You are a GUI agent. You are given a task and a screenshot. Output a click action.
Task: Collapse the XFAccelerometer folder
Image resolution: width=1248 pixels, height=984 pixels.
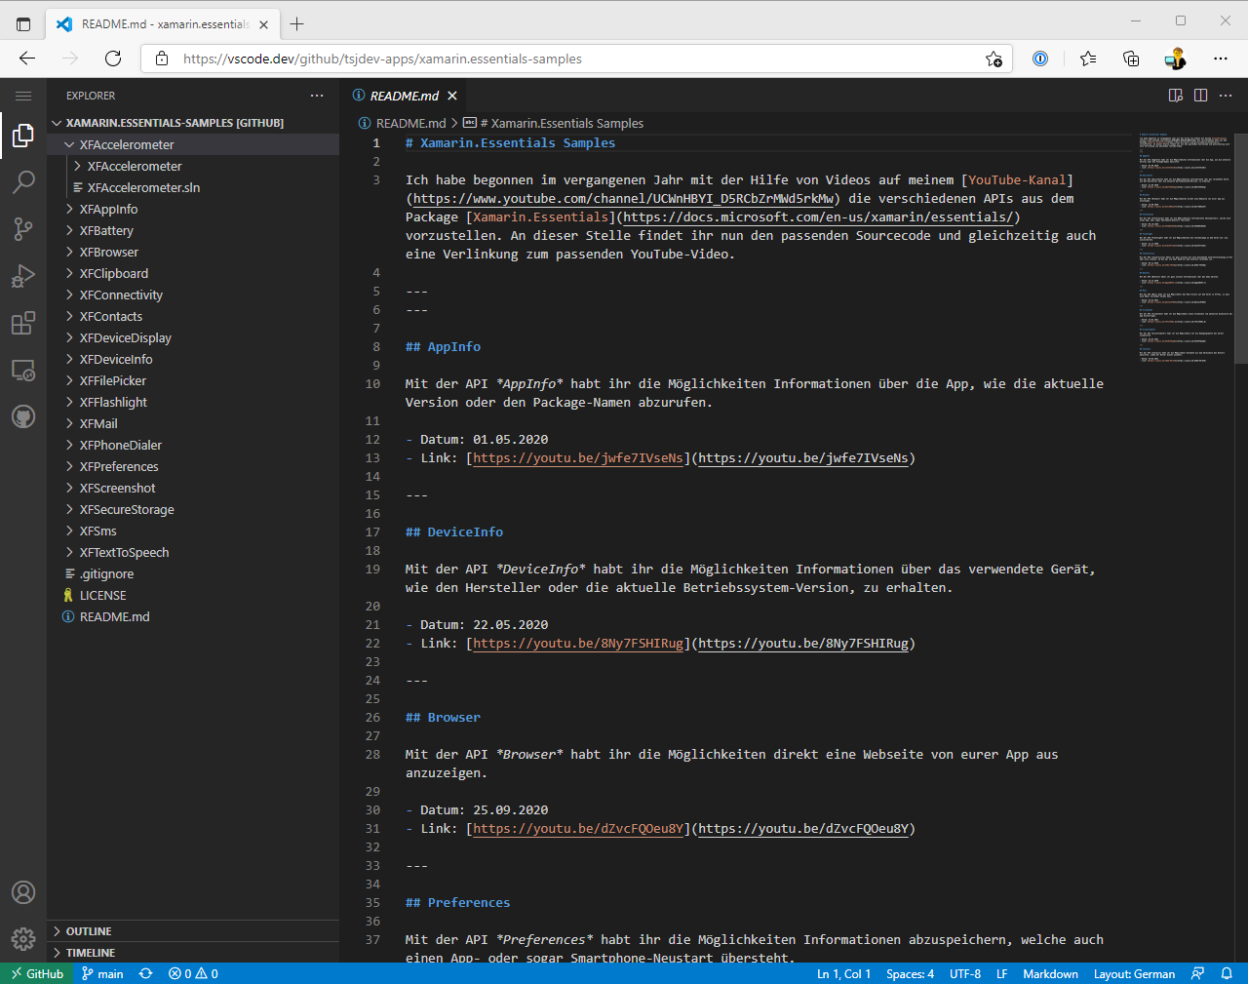coord(127,145)
